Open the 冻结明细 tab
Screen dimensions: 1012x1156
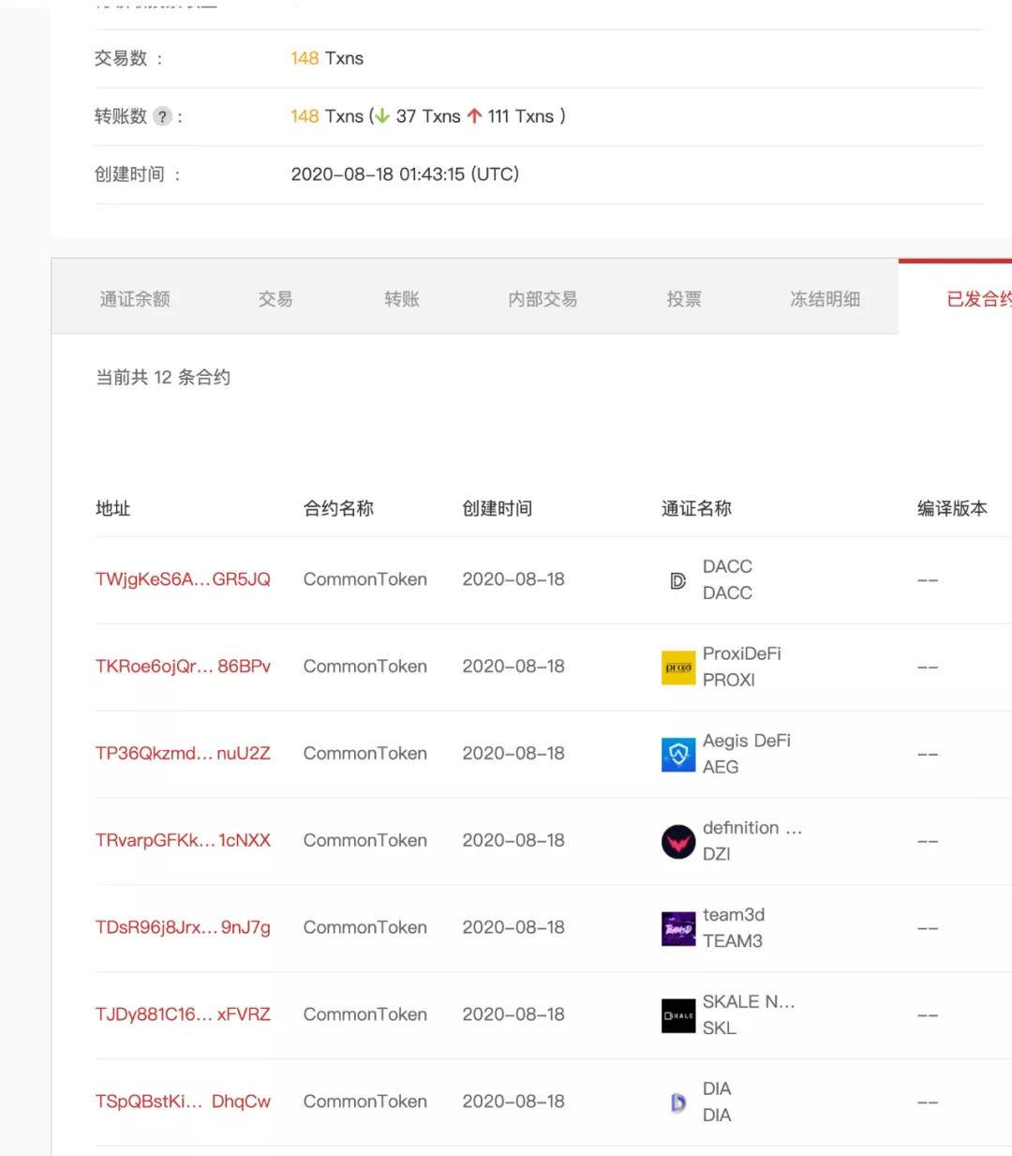pos(824,298)
